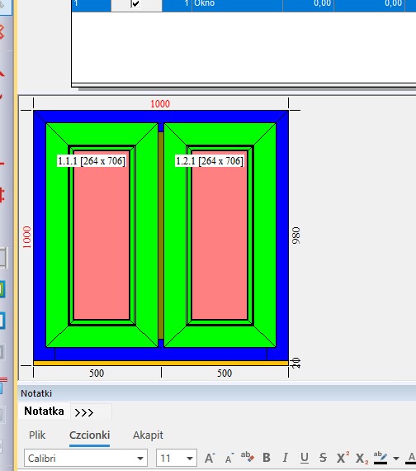The image size is (416, 471).
Task: Select the Czcionki tab
Action: [89, 435]
